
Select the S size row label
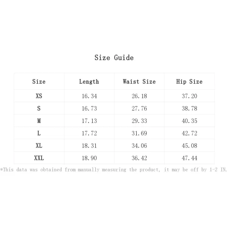coord(39,108)
